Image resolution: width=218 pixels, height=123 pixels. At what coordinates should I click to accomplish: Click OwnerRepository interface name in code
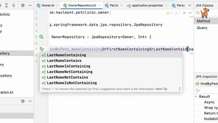pos(68,37)
